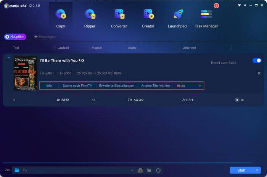Click the DVDFab logo icon
Viewport: 267px width, 177px height.
6,6
